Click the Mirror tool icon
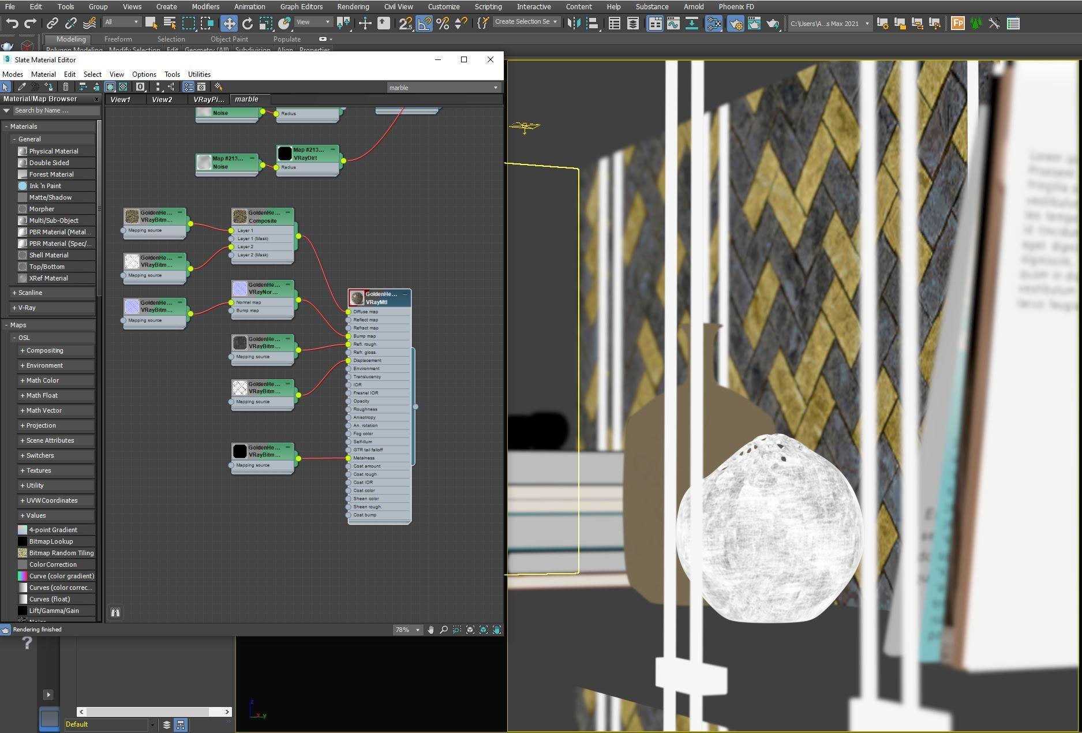The height and width of the screenshot is (733, 1082). pos(574,23)
